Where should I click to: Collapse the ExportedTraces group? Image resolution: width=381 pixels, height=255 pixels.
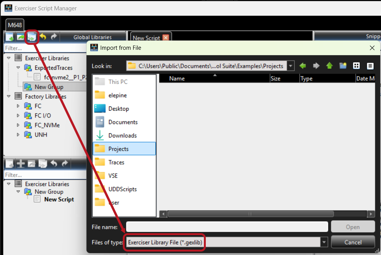click(x=18, y=68)
